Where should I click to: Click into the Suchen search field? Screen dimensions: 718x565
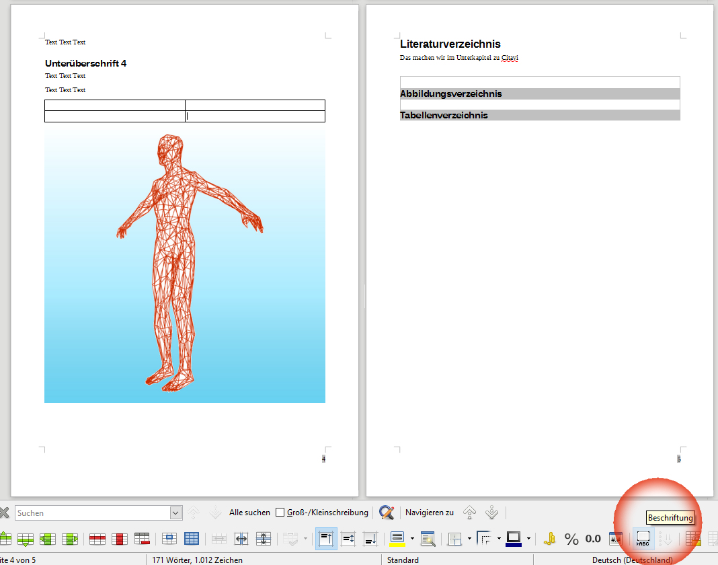click(92, 513)
